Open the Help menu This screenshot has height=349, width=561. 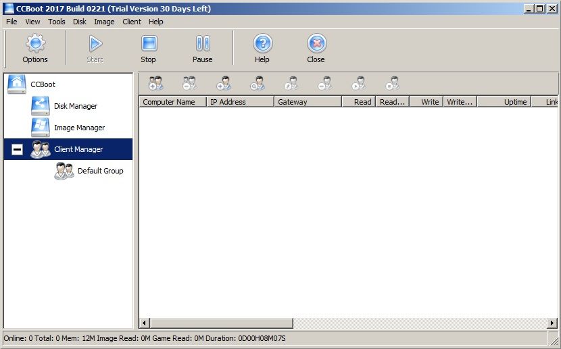click(155, 22)
